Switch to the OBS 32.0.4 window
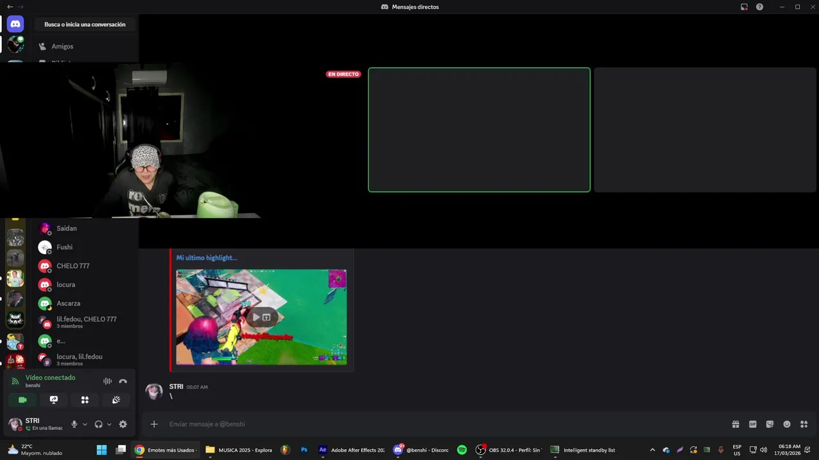Viewport: 819px width, 460px height. click(509, 450)
